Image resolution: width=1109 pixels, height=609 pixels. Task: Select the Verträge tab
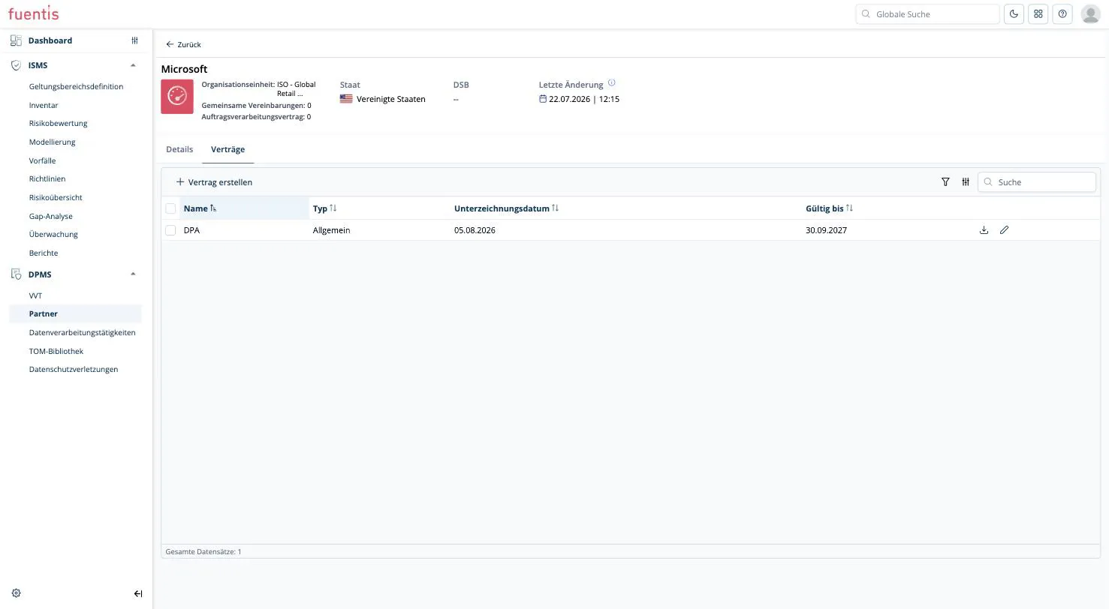[228, 149]
